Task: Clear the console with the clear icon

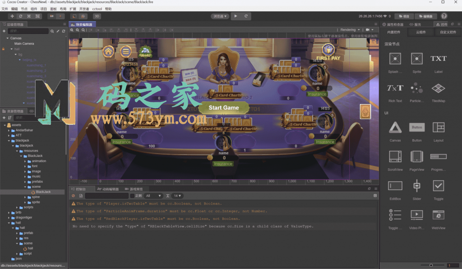Action: pos(74,196)
